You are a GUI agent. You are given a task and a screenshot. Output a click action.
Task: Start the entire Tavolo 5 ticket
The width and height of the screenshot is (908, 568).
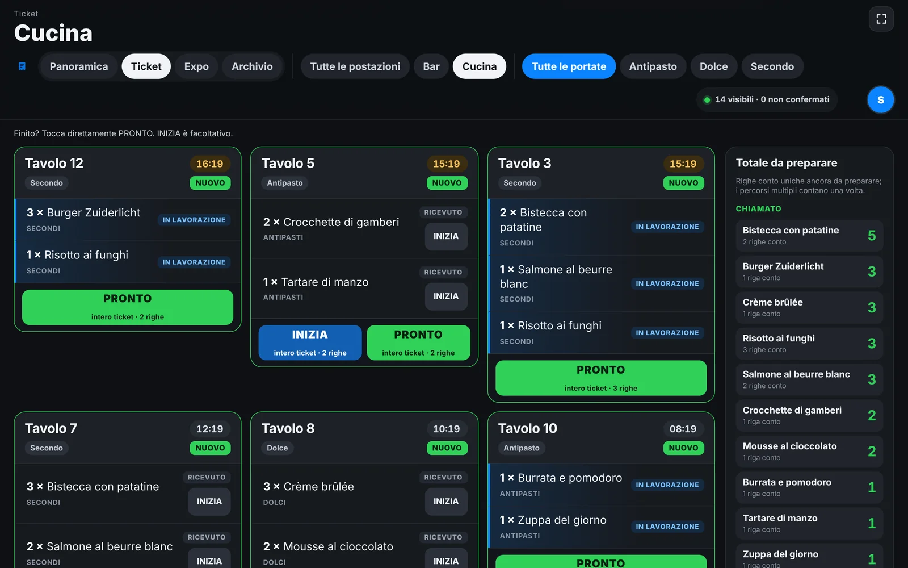(310, 343)
